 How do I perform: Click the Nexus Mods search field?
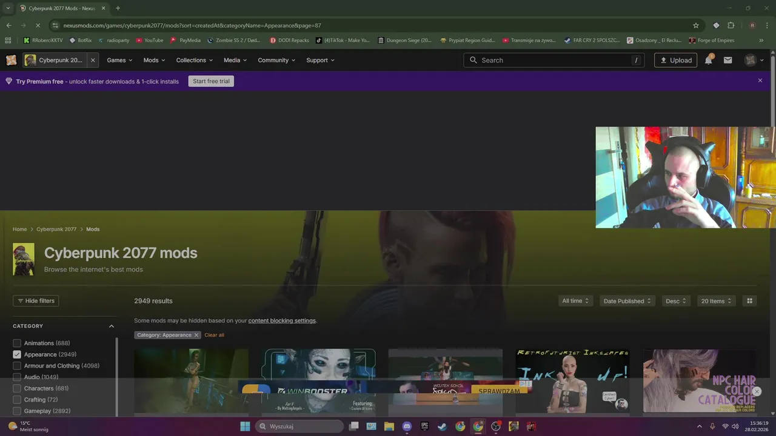554,60
